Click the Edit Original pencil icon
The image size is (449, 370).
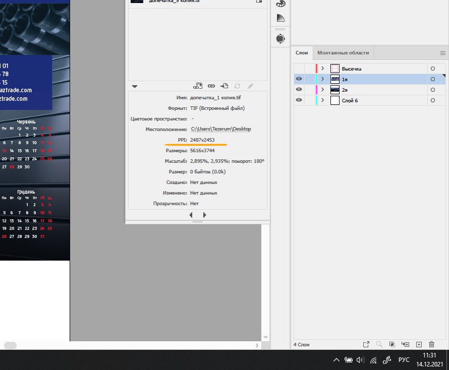(250, 86)
